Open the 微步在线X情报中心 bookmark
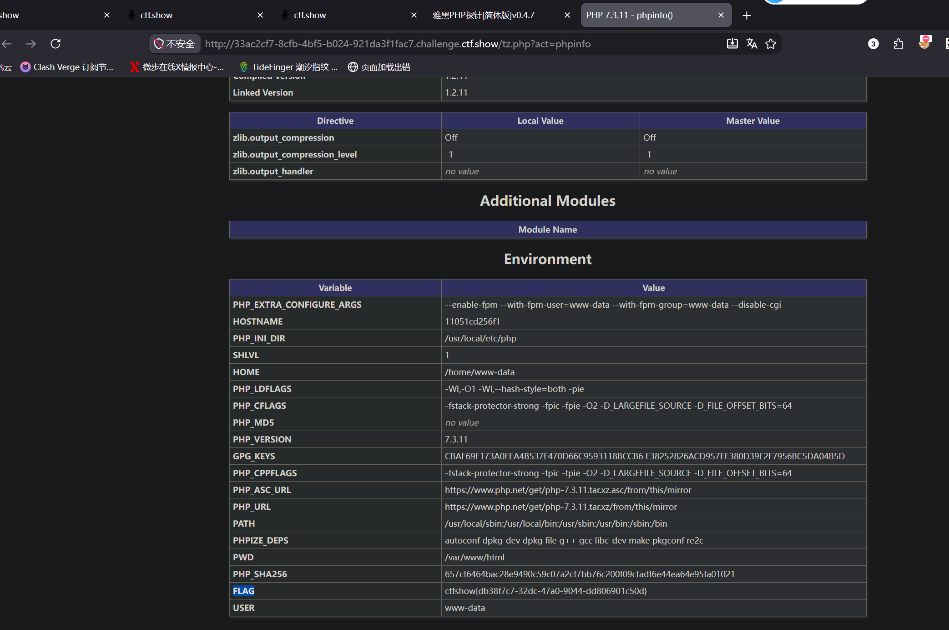The height and width of the screenshot is (630, 949). (x=177, y=67)
